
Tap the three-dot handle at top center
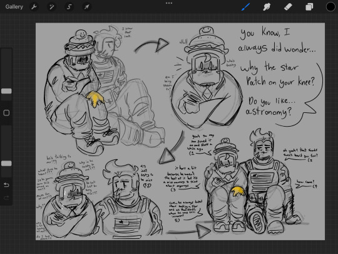click(x=169, y=3)
